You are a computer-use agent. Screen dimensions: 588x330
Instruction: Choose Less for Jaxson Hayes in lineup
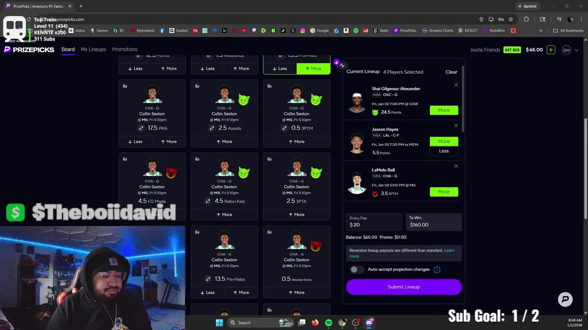[x=444, y=151]
